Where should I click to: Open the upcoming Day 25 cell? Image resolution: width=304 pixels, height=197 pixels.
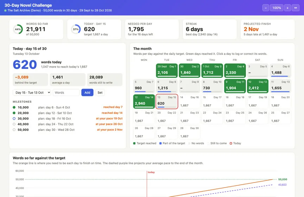[235, 117]
